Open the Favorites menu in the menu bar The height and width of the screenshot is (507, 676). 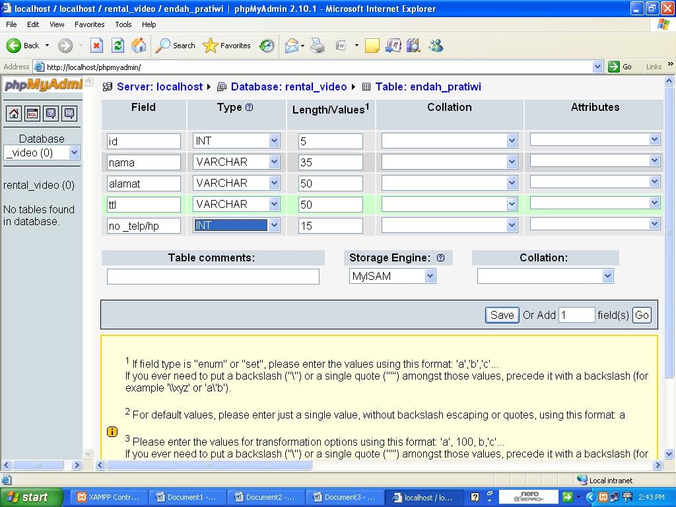[x=89, y=24]
